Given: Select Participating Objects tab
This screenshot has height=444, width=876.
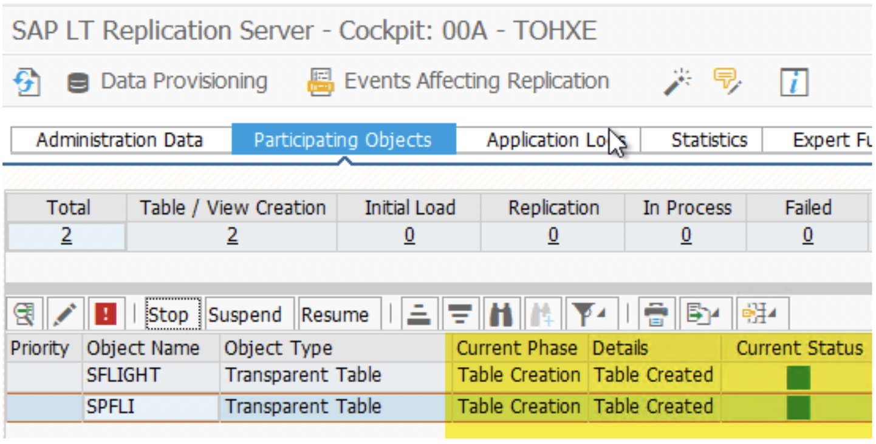Looking at the screenshot, I should pos(343,140).
